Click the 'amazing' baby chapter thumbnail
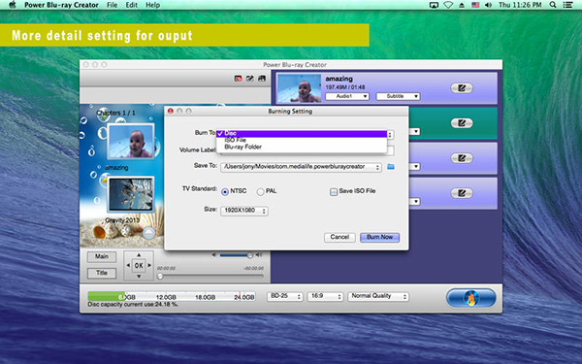The width and height of the screenshot is (582, 364). (131, 142)
